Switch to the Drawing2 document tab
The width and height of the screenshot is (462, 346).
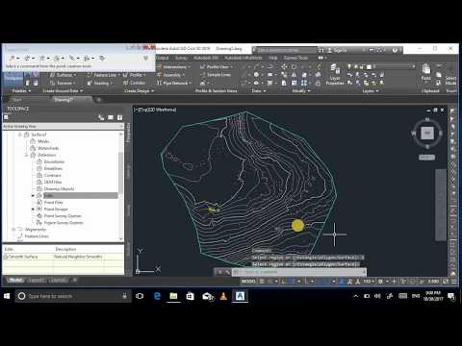(x=64, y=100)
